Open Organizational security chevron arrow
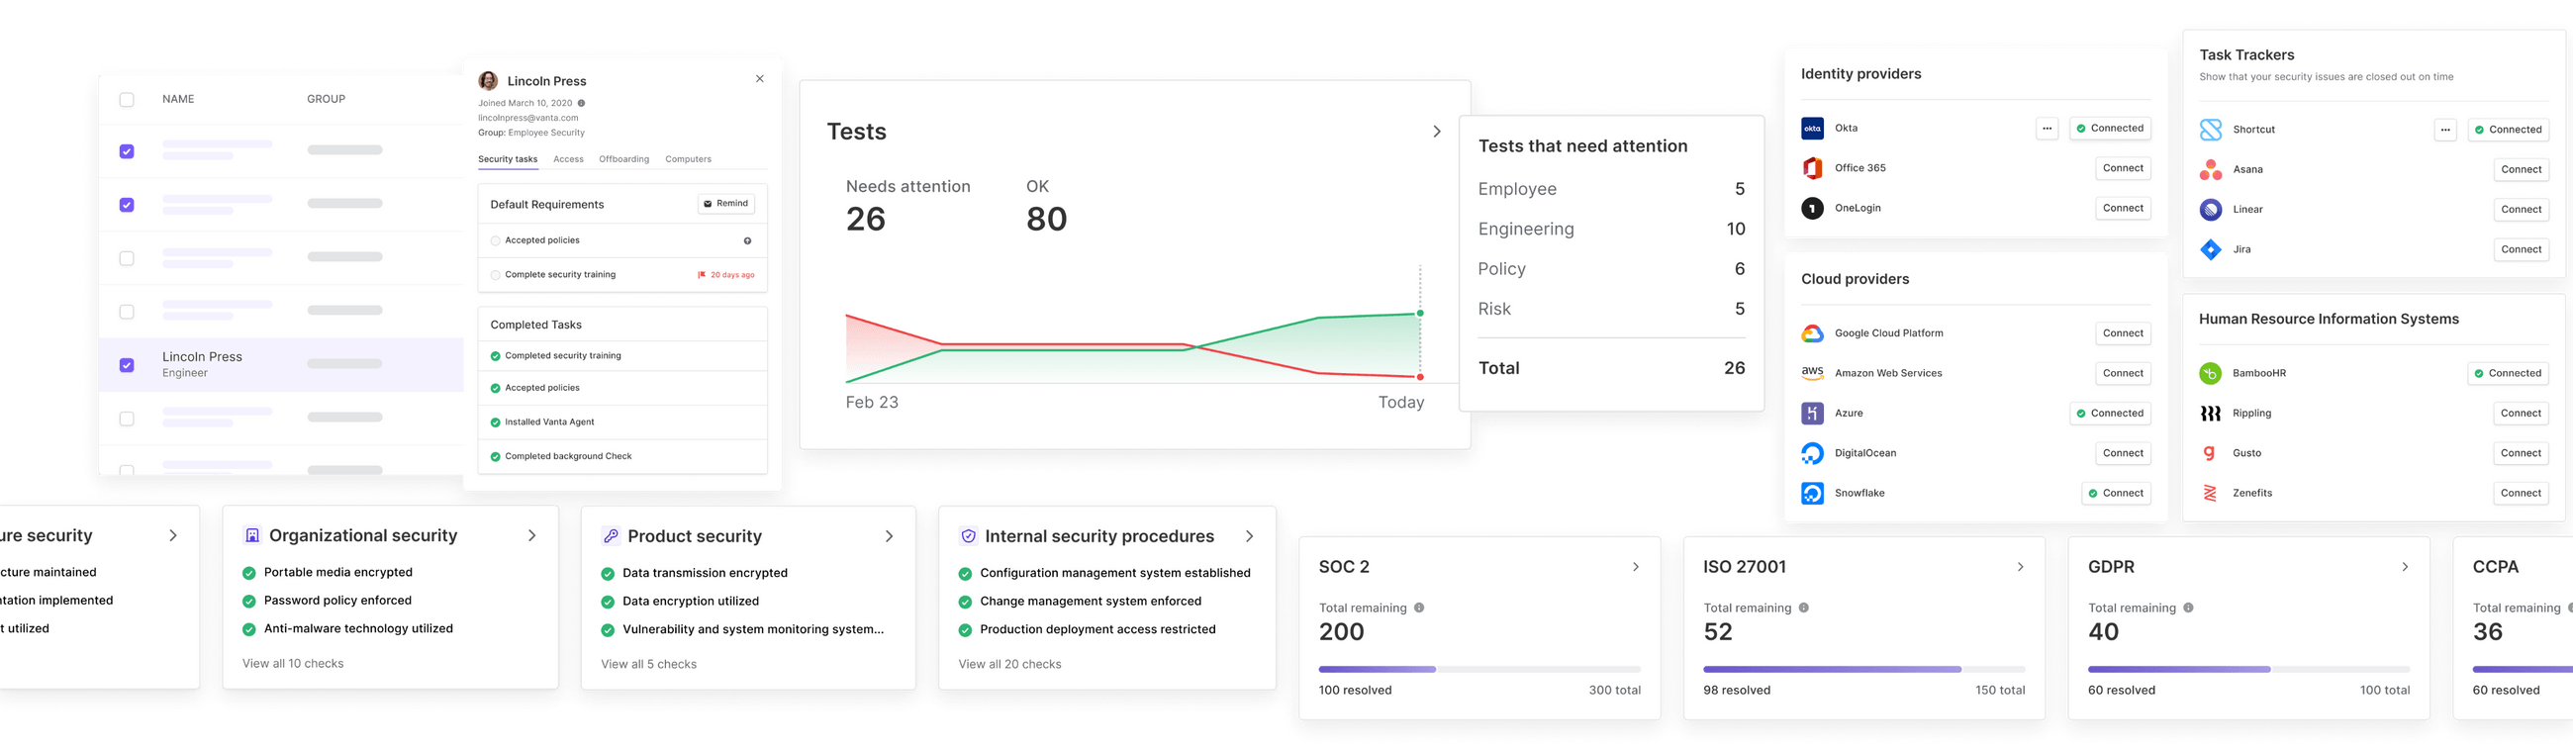The image size is (2573, 750). (531, 536)
